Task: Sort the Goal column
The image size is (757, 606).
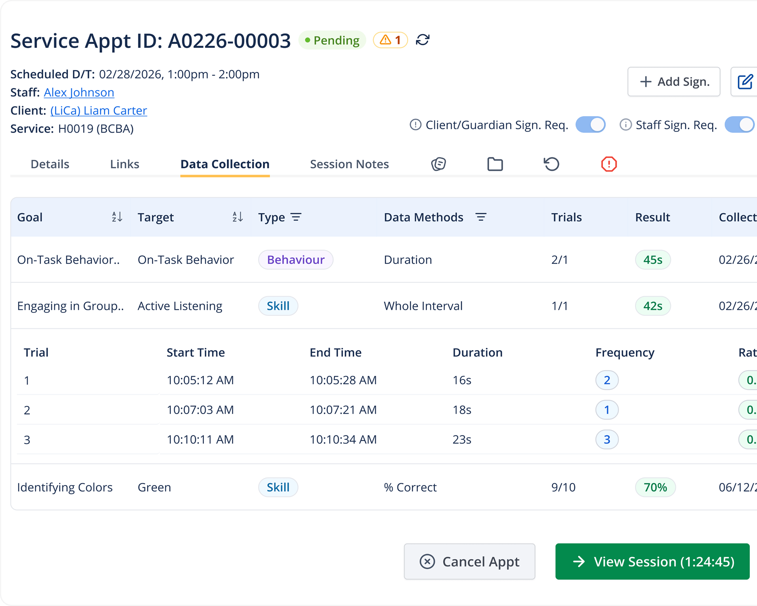Action: click(x=117, y=217)
